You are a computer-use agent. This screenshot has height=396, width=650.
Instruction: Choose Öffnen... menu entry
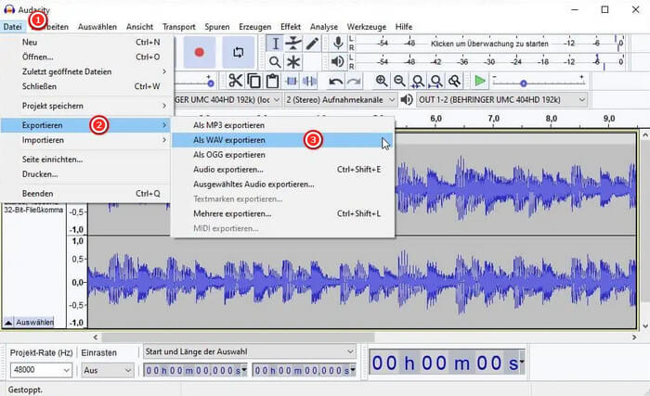point(85,57)
